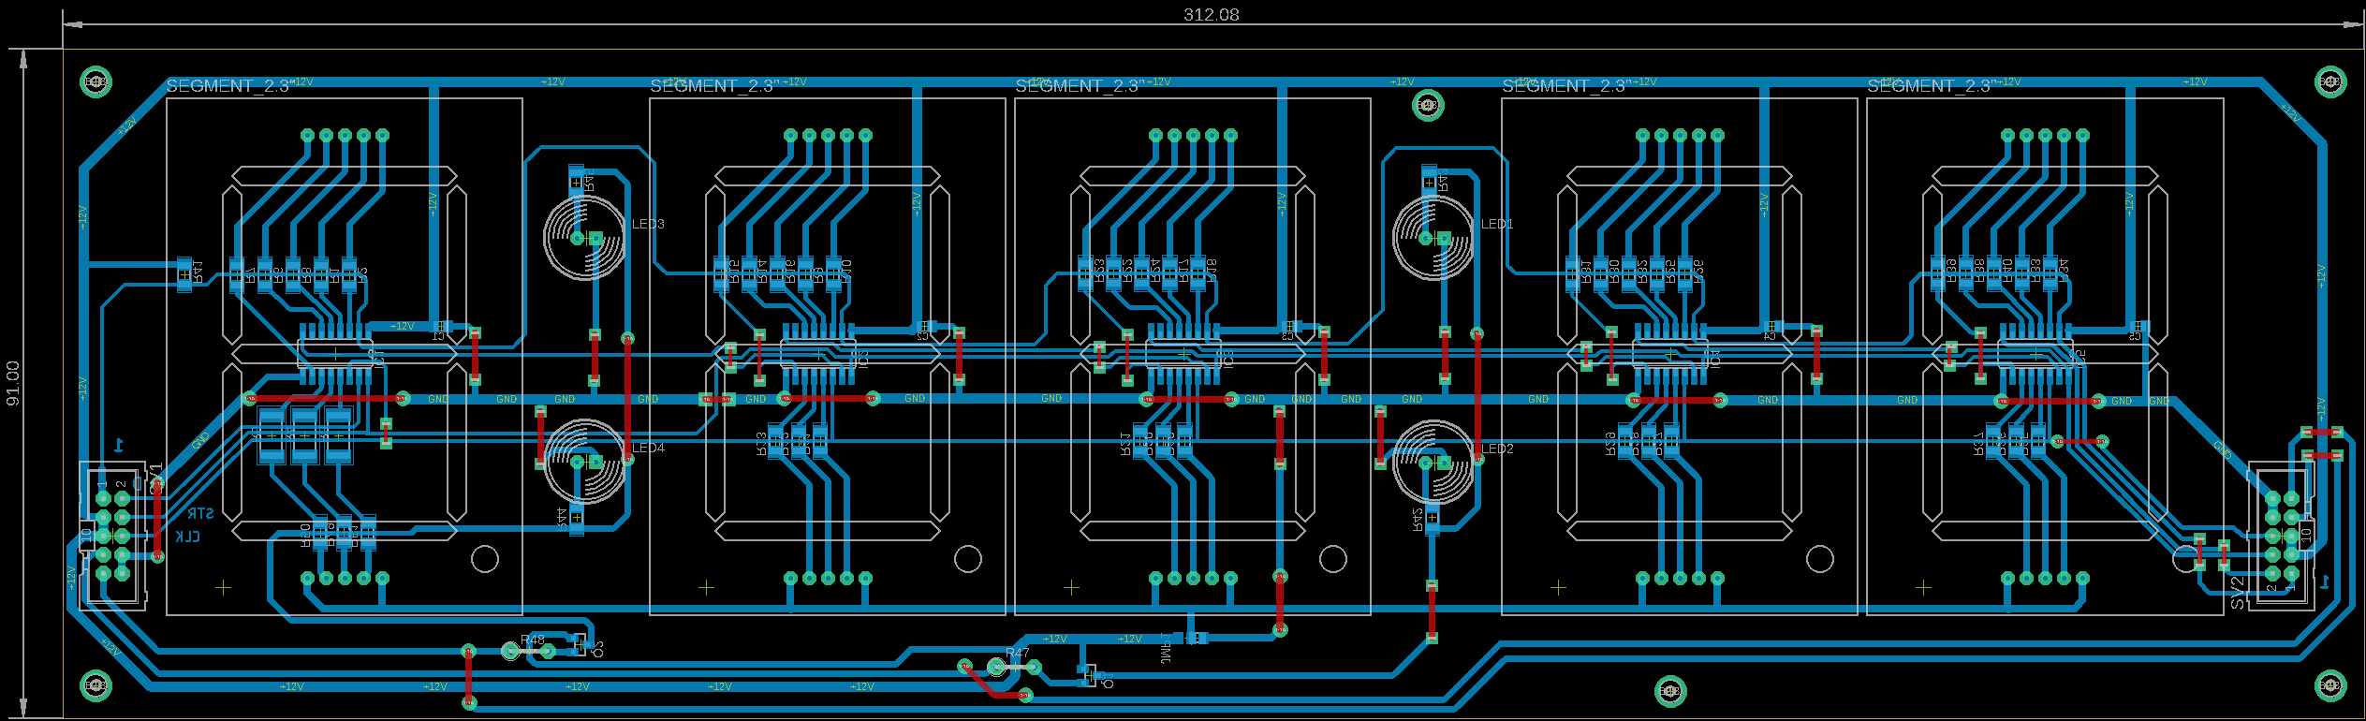Select the LED4 circular footprint
This screenshot has width=2366, height=721.
point(584,462)
